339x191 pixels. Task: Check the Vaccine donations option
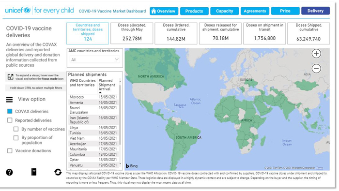point(10,151)
